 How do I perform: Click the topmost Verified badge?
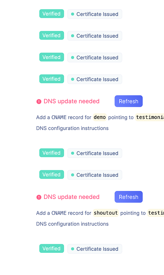point(52,14)
